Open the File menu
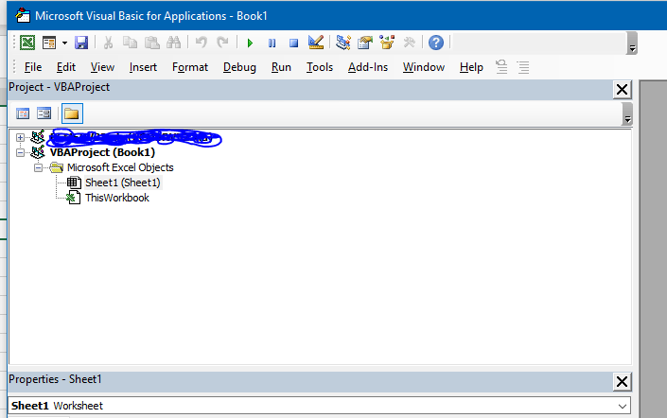667x418 pixels. point(33,67)
